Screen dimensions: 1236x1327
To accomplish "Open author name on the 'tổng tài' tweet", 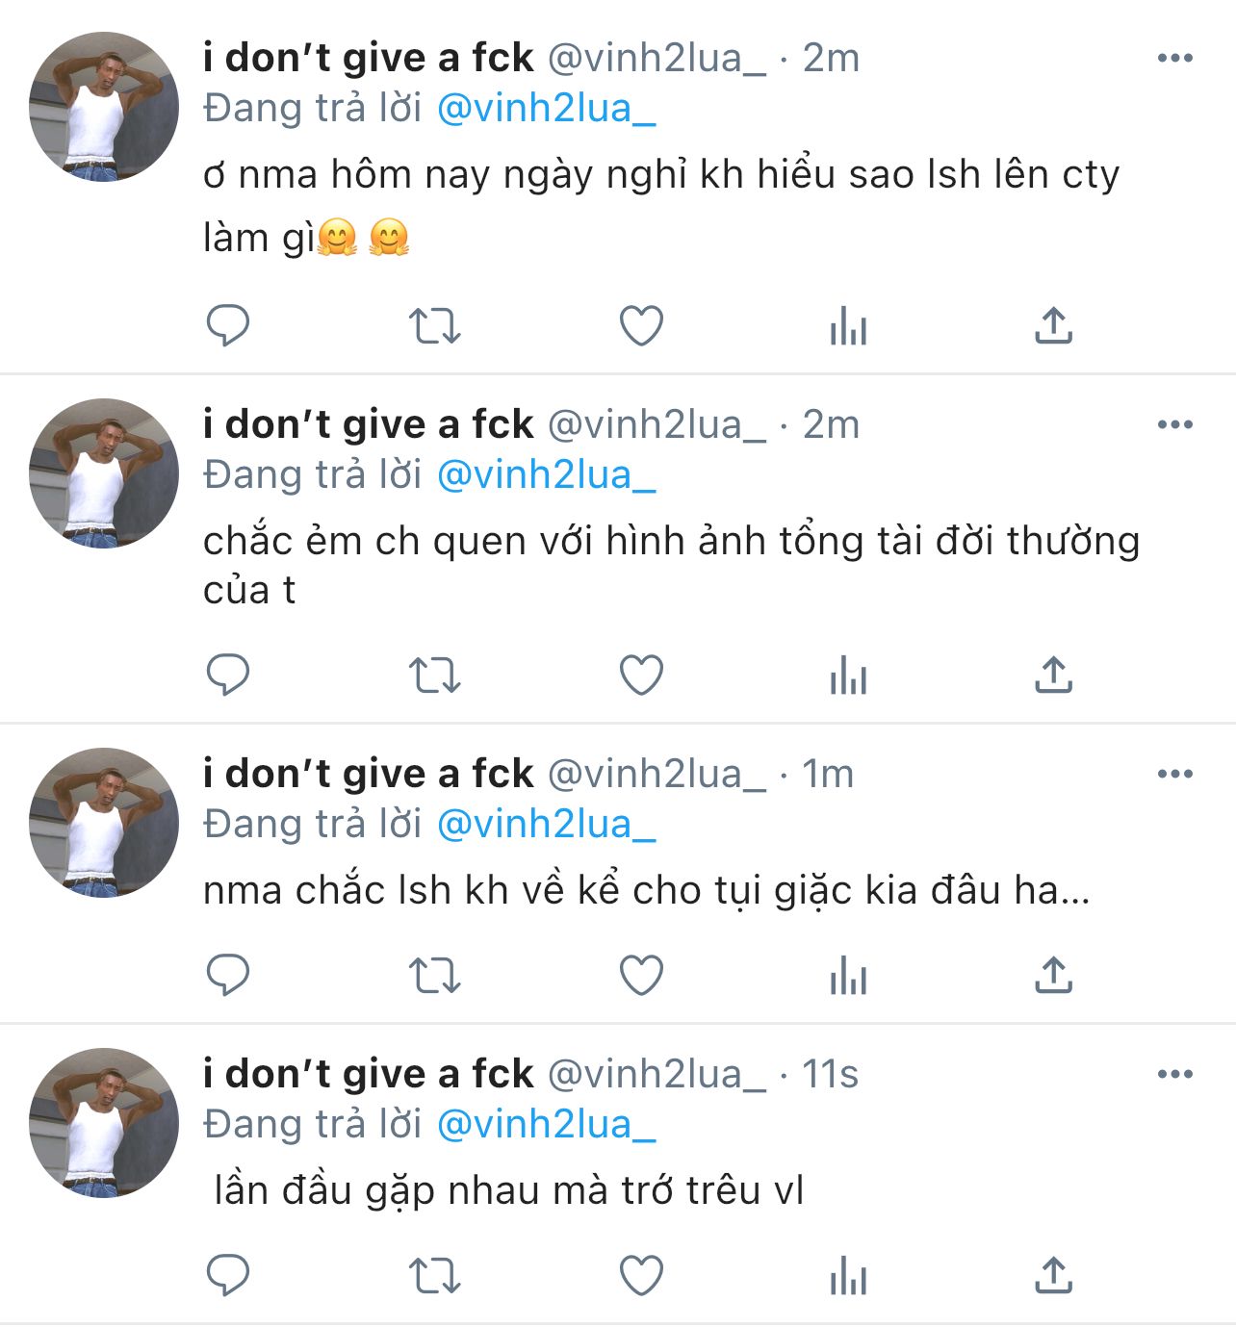I will click(368, 425).
